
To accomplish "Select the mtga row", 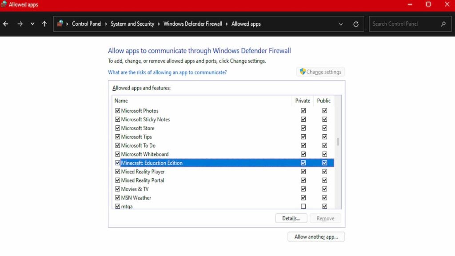I will (x=223, y=206).
